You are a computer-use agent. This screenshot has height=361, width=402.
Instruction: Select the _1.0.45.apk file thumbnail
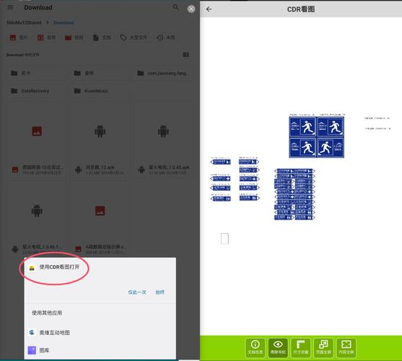pos(163,131)
